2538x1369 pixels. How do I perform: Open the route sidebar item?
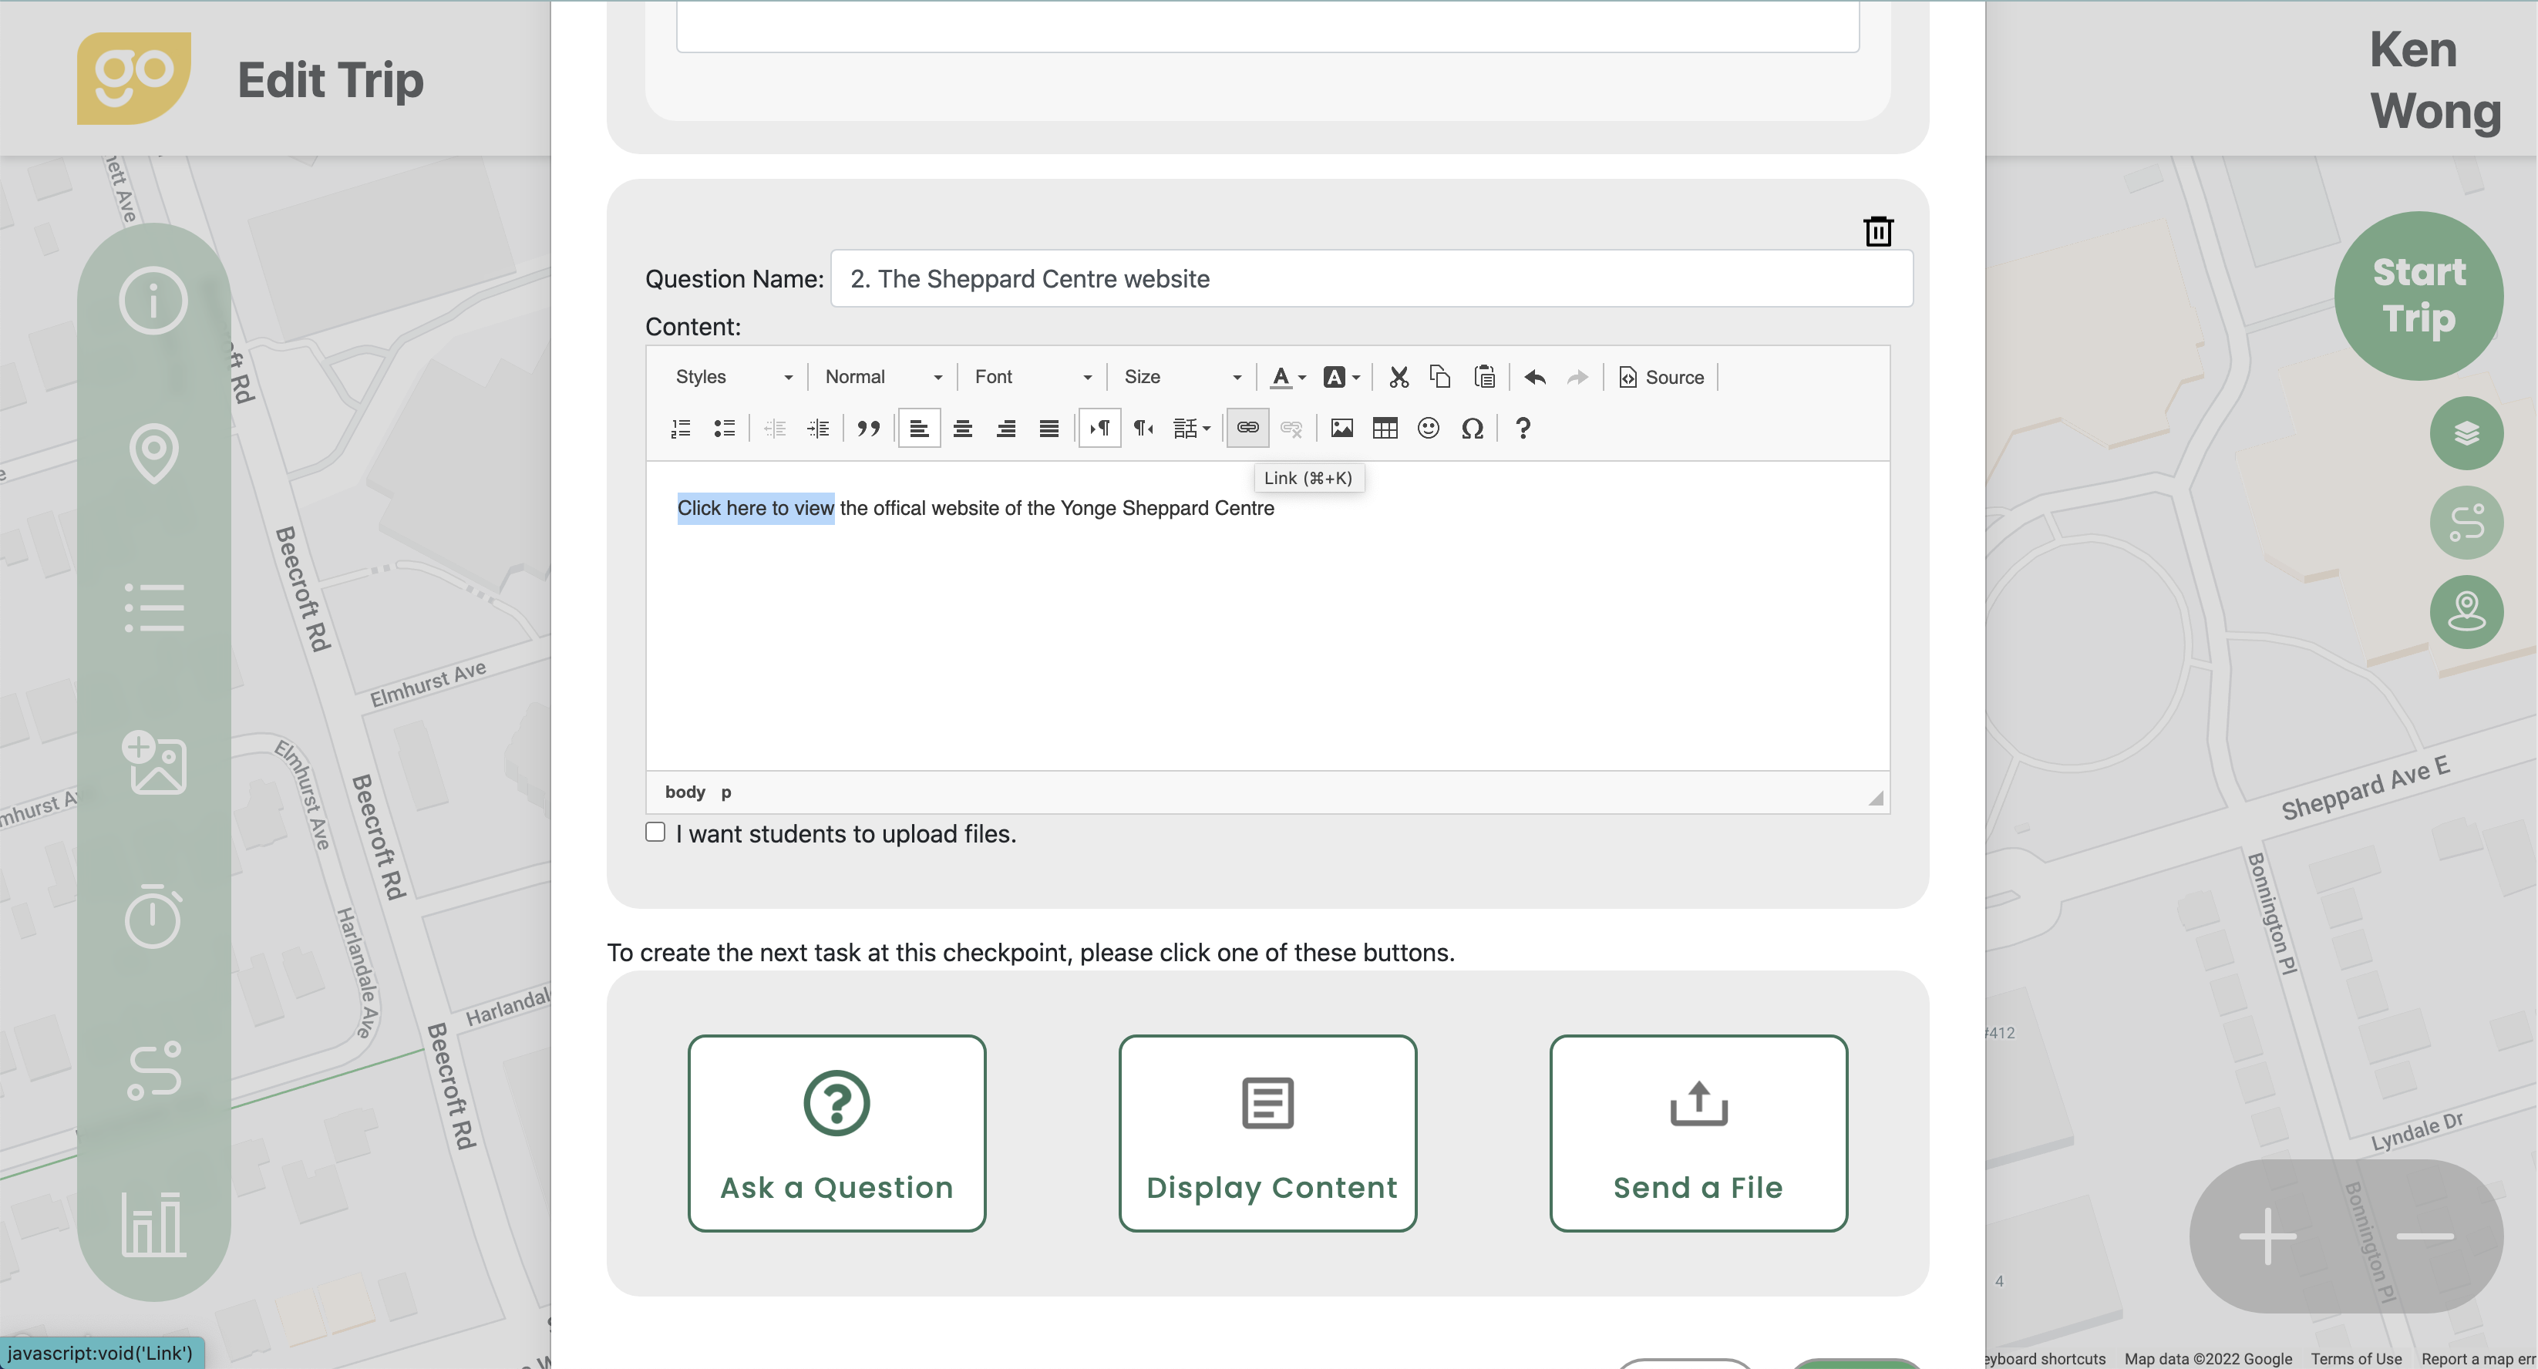(x=153, y=1071)
